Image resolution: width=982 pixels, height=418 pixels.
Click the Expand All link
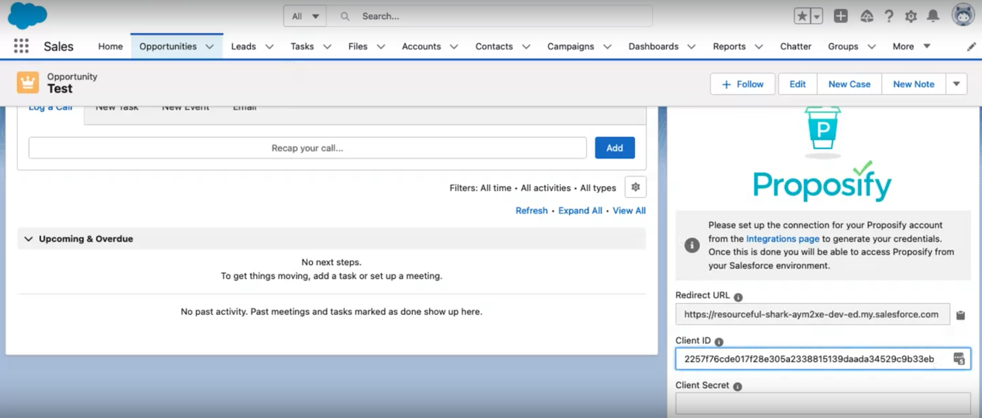coord(580,211)
